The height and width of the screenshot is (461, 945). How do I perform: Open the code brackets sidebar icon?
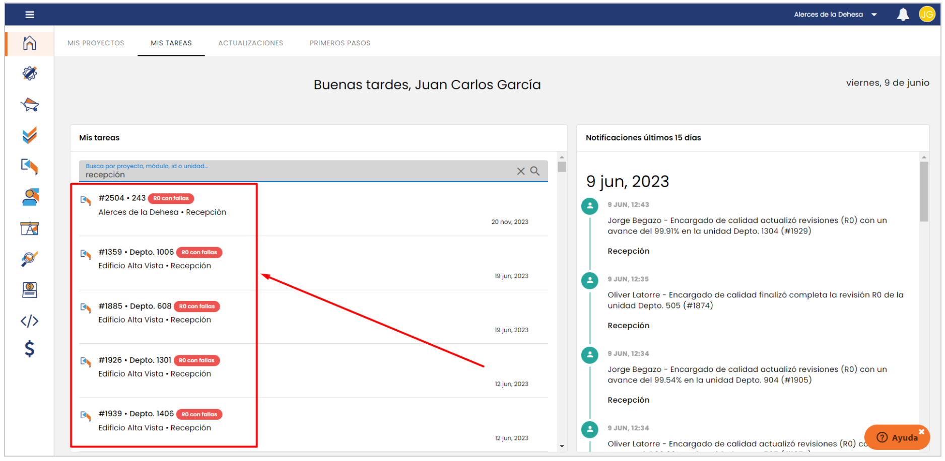coord(30,321)
